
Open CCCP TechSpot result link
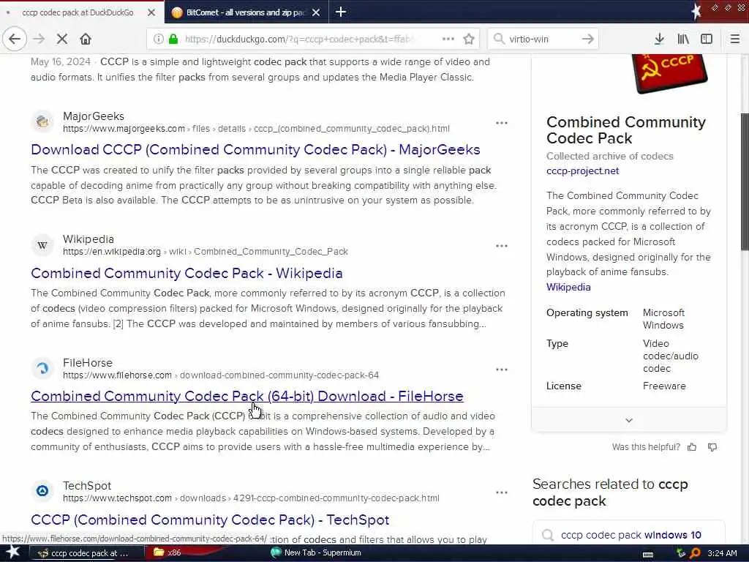tap(210, 520)
